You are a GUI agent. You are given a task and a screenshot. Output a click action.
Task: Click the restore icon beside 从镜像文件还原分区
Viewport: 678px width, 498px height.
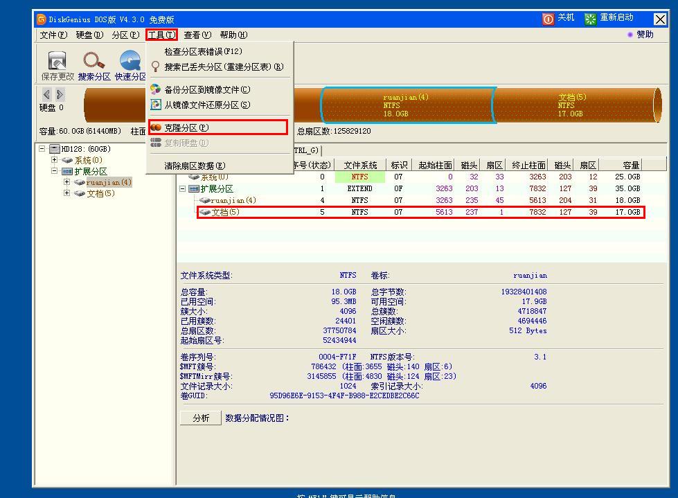(155, 105)
